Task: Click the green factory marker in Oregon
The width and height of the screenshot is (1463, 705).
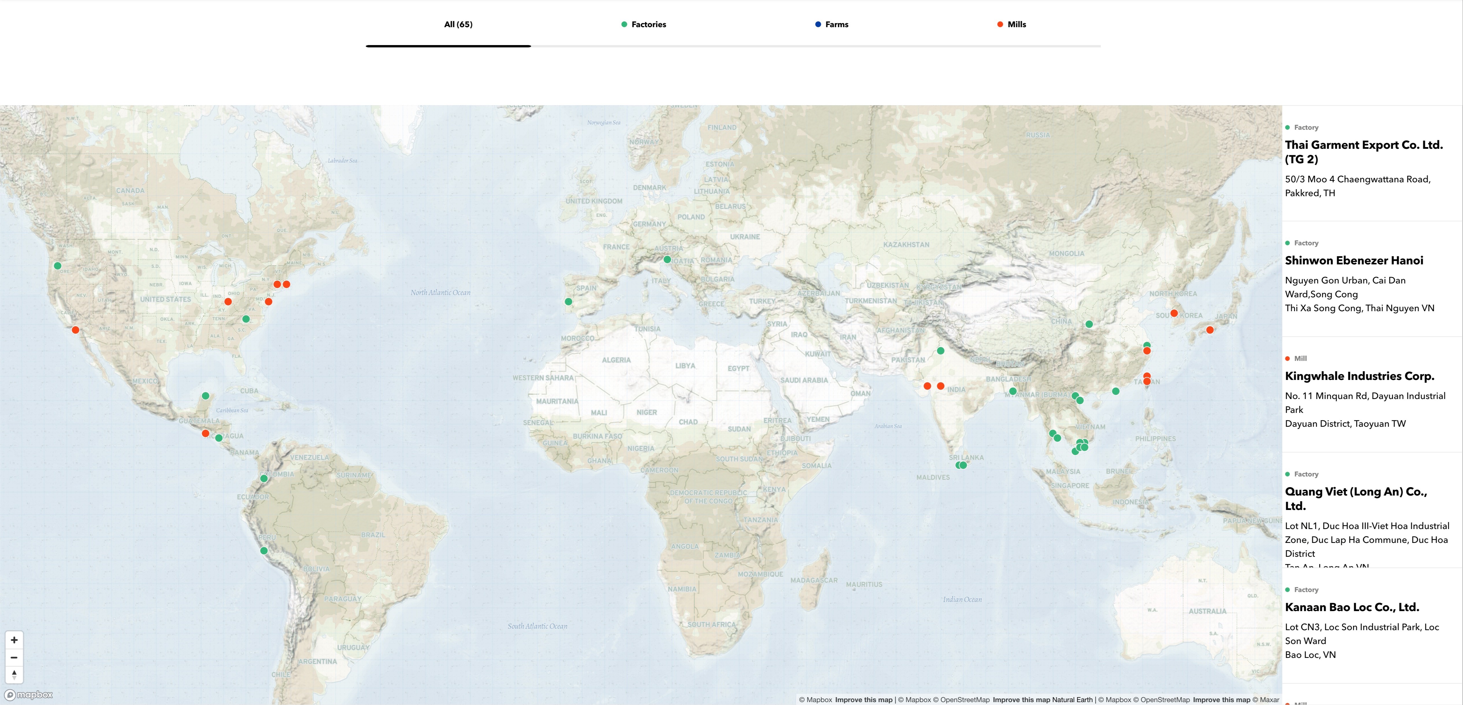Action: pos(58,266)
